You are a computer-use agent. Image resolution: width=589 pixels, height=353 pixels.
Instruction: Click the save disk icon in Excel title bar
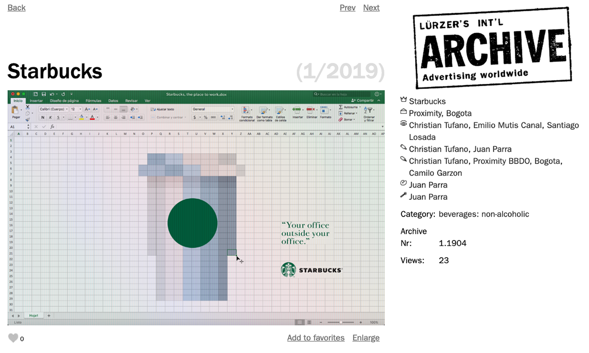click(x=44, y=94)
